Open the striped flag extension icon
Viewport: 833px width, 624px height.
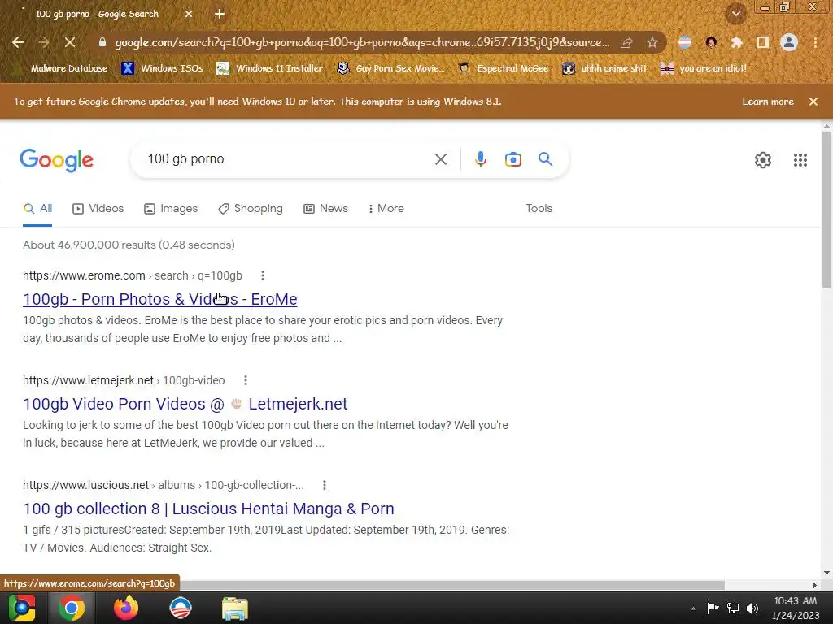685,42
